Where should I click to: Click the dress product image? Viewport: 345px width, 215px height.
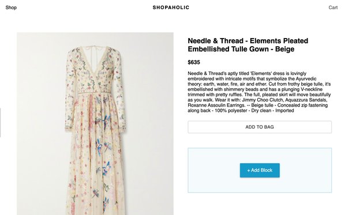coord(95,123)
